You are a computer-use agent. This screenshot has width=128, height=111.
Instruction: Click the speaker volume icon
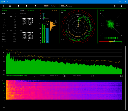click(x=3, y=6)
